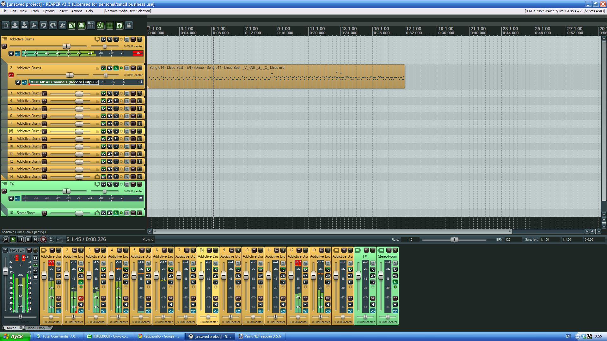Click the BPM 120 field
The image size is (607, 341).
point(513,239)
